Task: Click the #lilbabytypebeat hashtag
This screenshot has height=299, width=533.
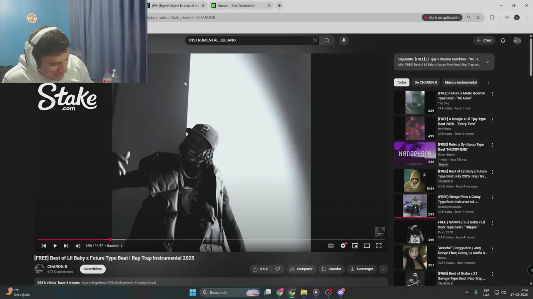Action: pyautogui.click(x=121, y=283)
